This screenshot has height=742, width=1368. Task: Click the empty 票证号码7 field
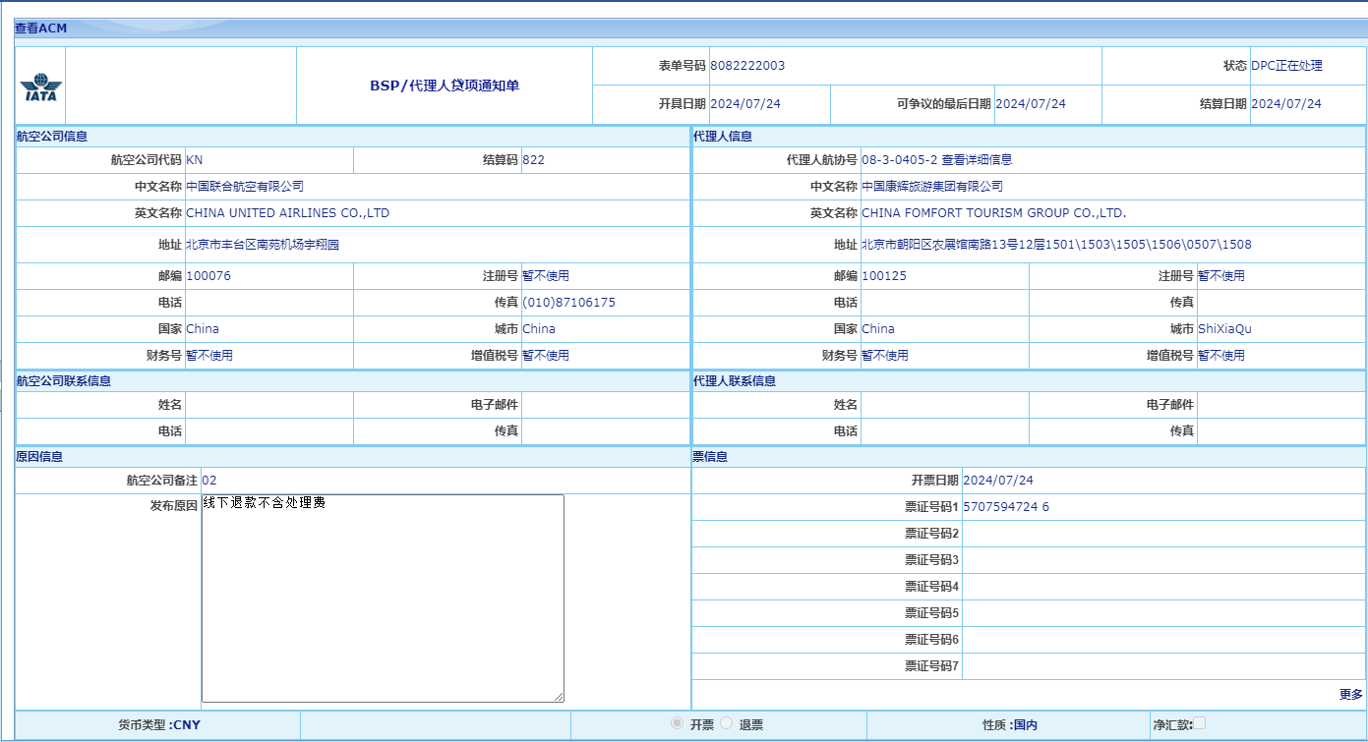pos(1162,666)
